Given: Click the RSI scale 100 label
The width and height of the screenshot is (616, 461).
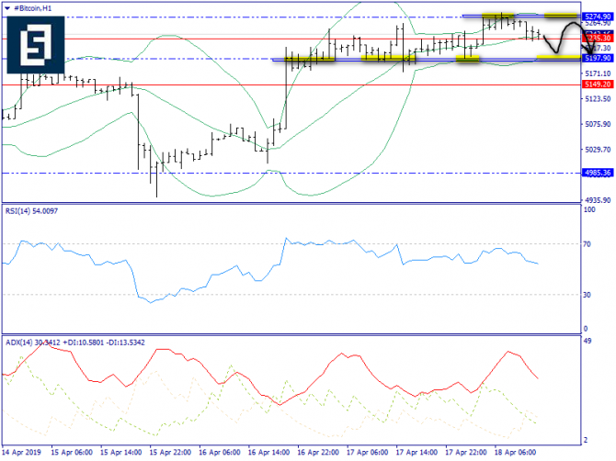Looking at the screenshot, I should [589, 209].
